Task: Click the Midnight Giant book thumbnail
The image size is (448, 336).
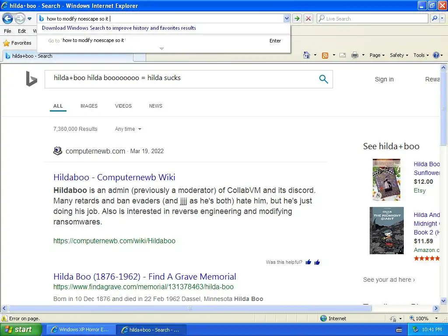Action: pos(387,231)
